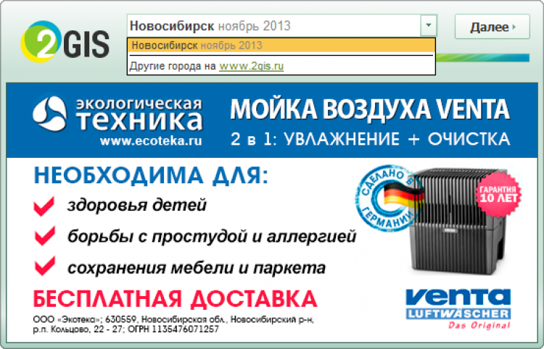Click the Venta air washer image
The width and height of the screenshot is (544, 349).
(x=458, y=222)
